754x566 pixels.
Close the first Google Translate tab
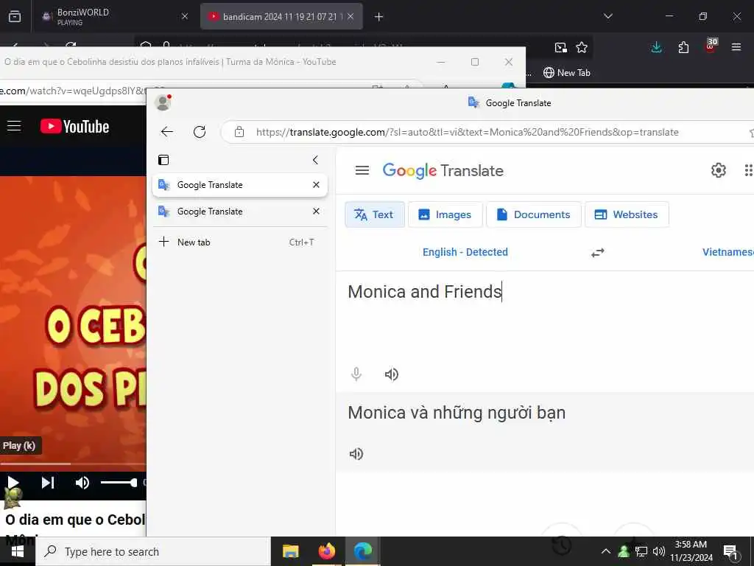[316, 185]
